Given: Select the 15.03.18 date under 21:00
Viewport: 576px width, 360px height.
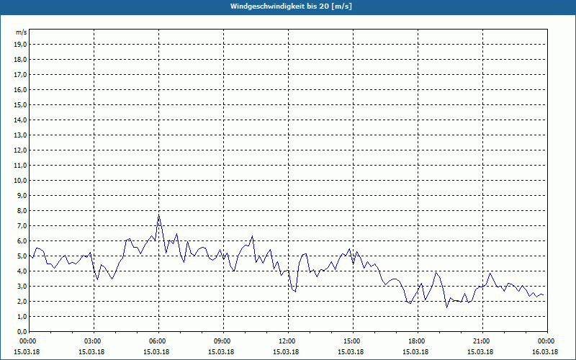Looking at the screenshot, I should (x=480, y=352).
